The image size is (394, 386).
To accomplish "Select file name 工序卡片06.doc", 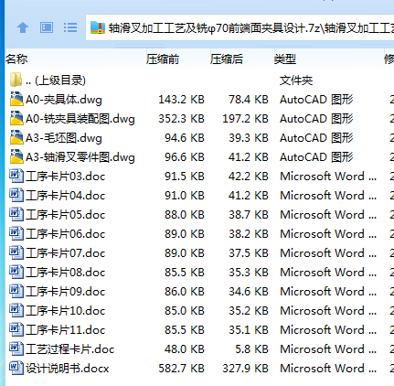I will tap(66, 234).
